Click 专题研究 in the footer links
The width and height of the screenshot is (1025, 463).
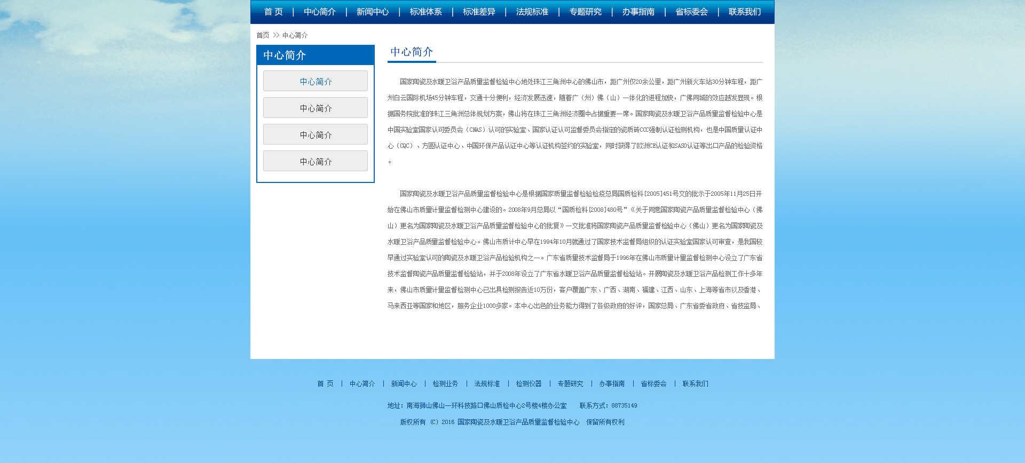click(x=570, y=384)
